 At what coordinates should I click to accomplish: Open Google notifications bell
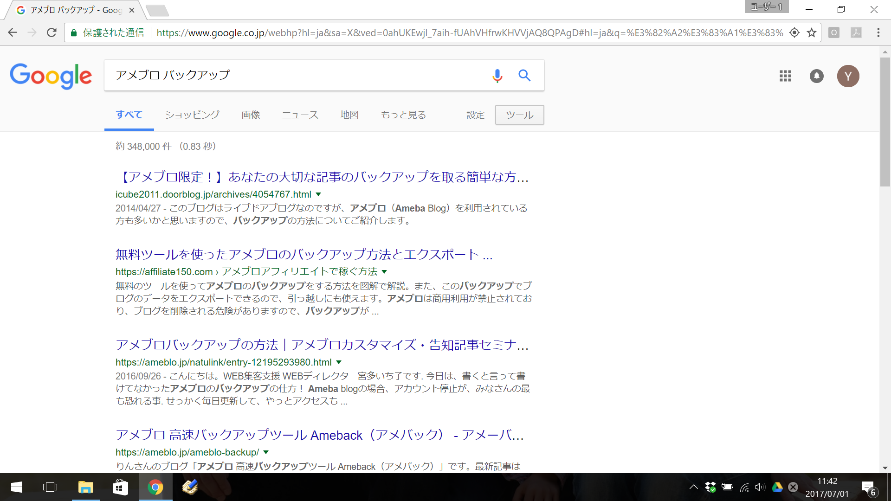click(816, 76)
